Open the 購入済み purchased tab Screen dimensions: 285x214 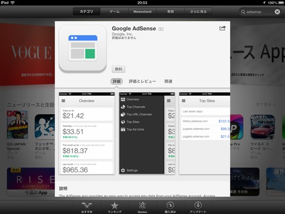(x=170, y=207)
